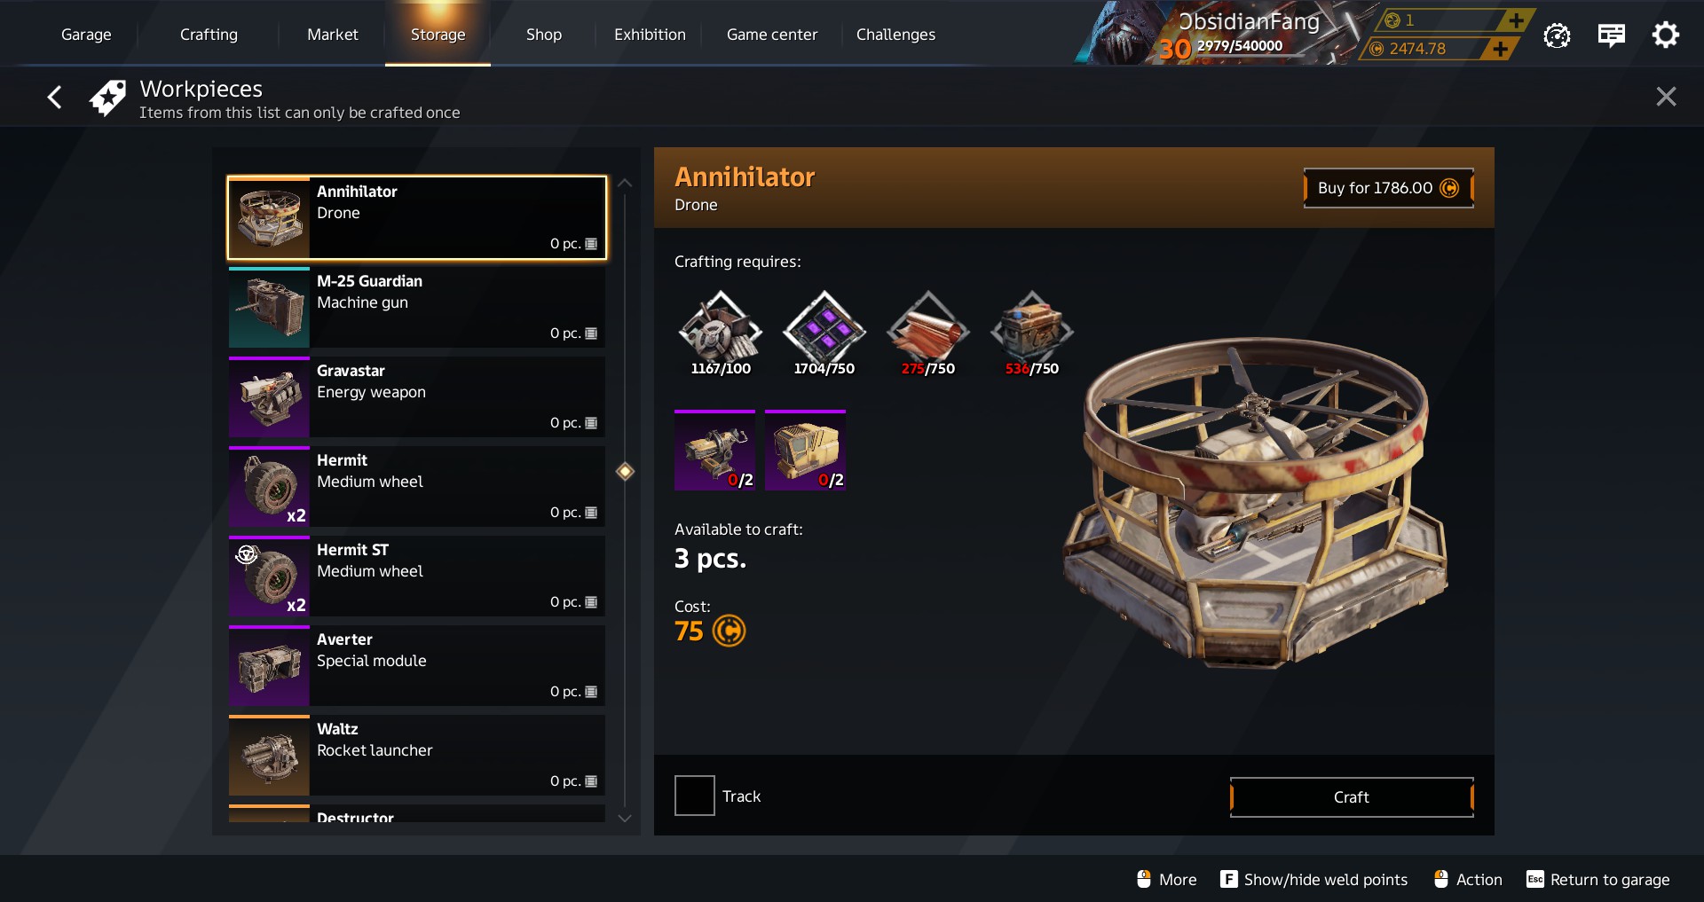The width and height of the screenshot is (1704, 902).
Task: Go back using the left arrow
Action: [55, 97]
